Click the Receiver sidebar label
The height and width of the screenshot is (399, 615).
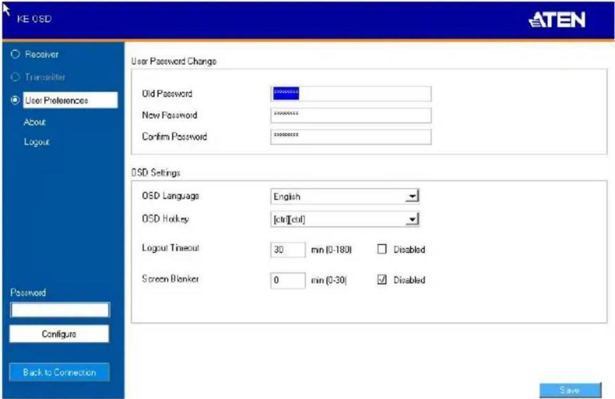(x=42, y=54)
